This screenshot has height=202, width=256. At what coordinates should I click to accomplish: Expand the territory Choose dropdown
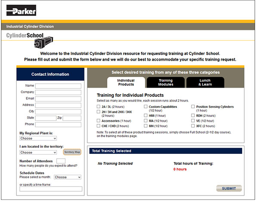click(x=38, y=153)
